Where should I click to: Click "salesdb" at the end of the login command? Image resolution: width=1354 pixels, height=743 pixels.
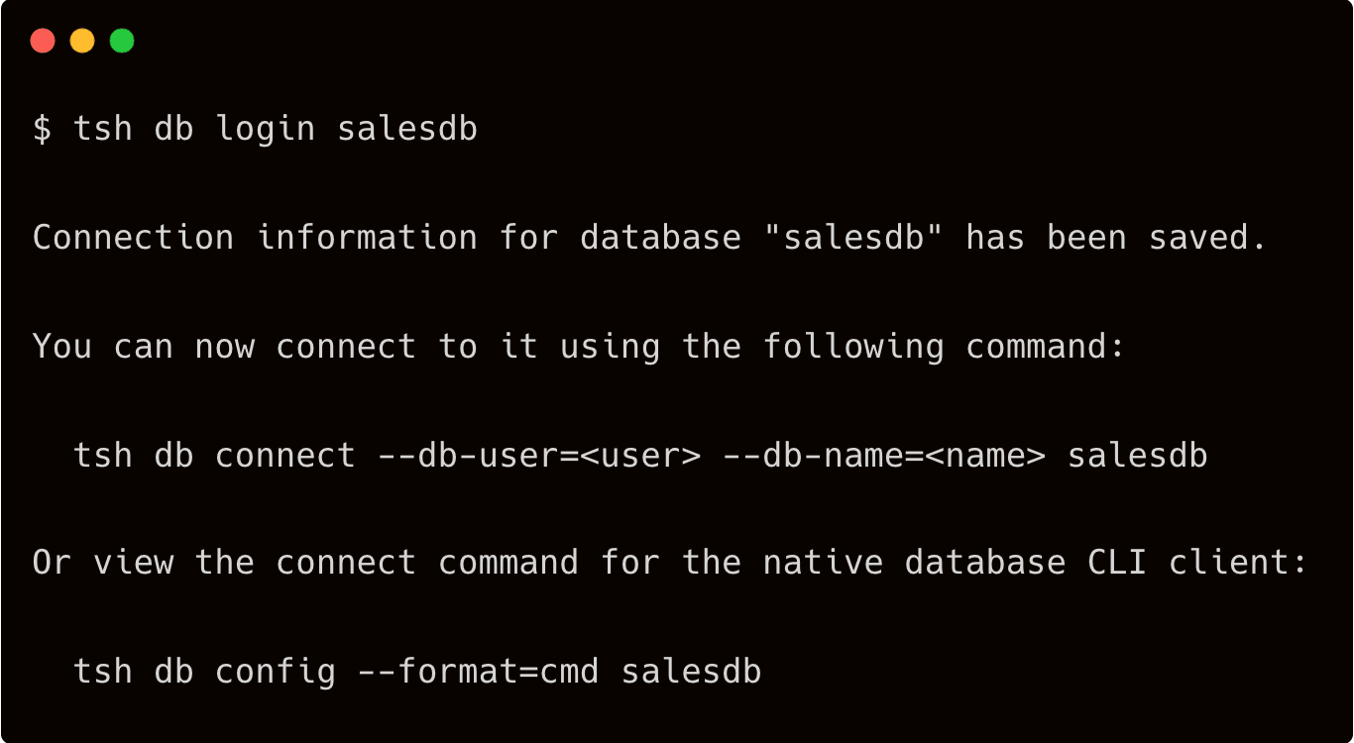(x=407, y=130)
